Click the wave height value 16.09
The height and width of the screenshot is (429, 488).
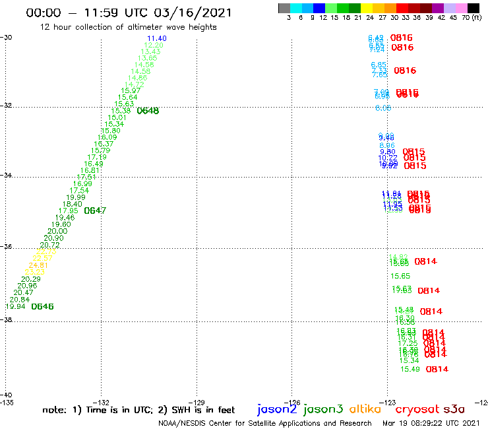(x=107, y=137)
